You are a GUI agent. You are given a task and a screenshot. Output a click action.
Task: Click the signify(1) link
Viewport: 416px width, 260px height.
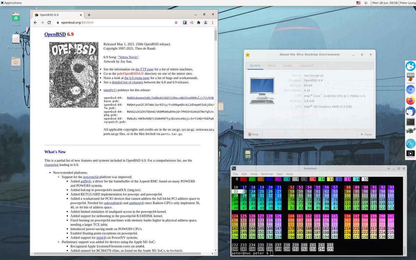(x=110, y=90)
